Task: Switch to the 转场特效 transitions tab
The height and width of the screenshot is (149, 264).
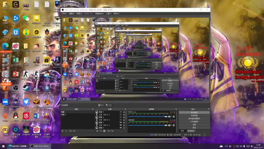Action: click(191, 131)
